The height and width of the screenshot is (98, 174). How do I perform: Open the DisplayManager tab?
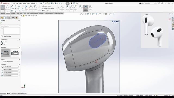click(x=17, y=18)
